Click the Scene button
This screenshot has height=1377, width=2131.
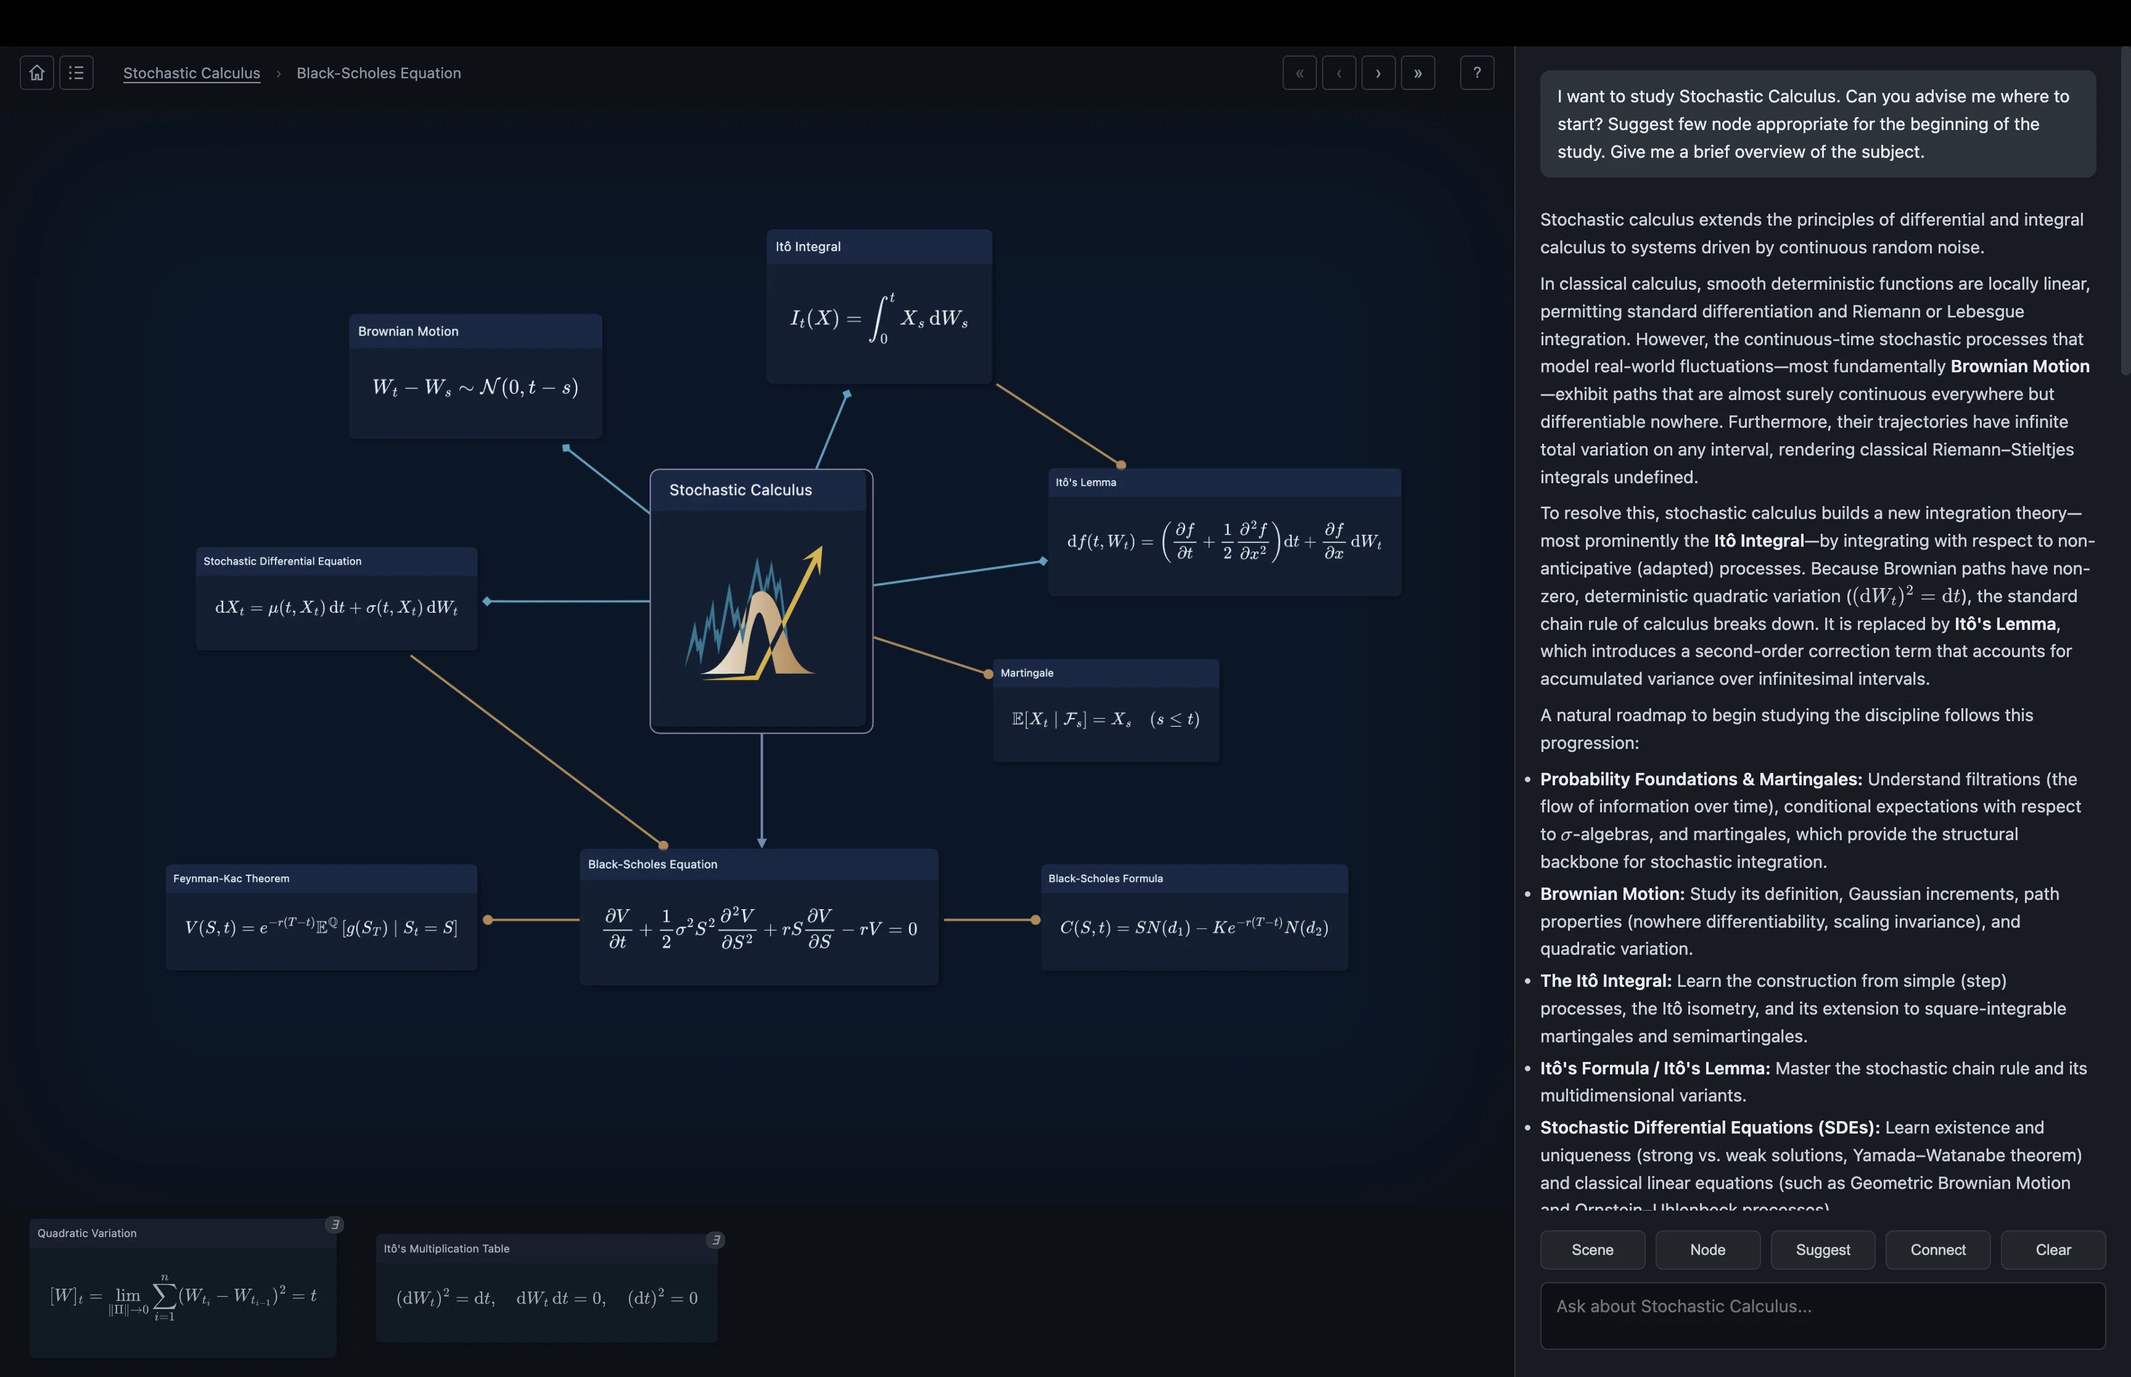pyautogui.click(x=1591, y=1249)
